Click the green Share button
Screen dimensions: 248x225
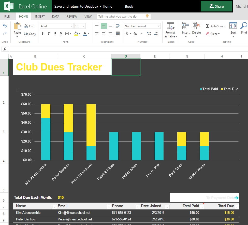point(216,6)
